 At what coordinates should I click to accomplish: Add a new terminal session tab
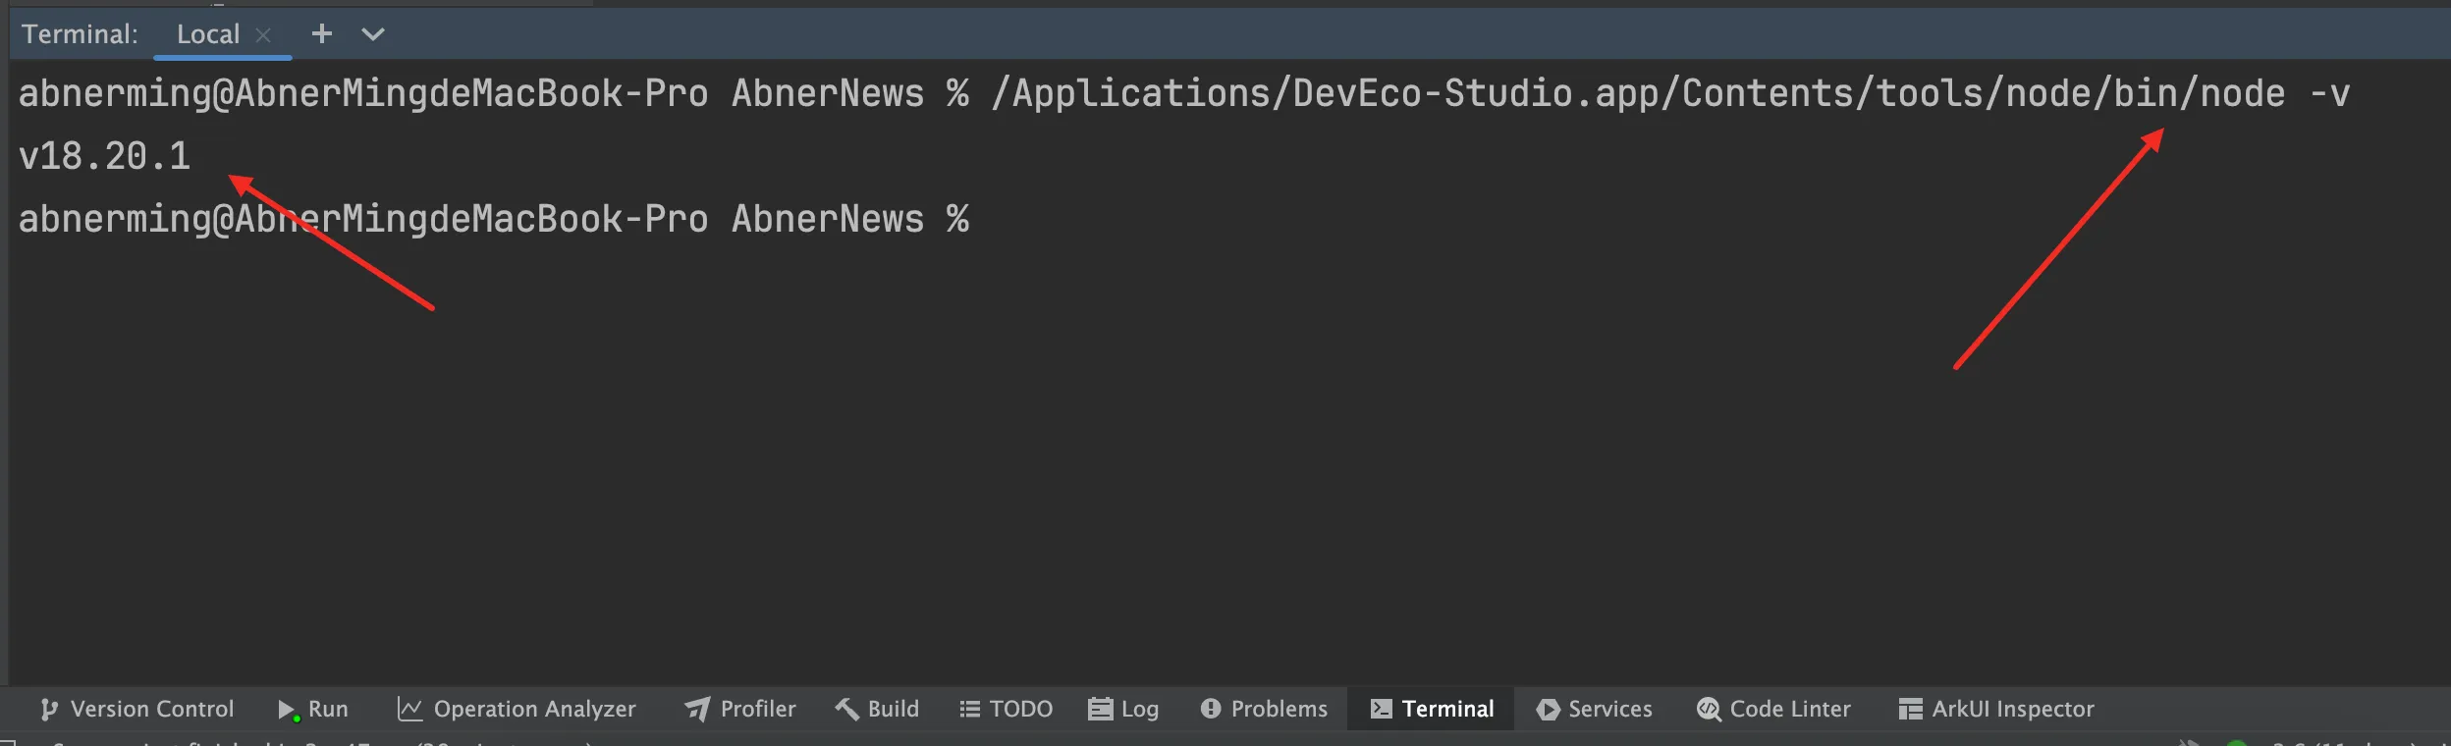tap(321, 34)
